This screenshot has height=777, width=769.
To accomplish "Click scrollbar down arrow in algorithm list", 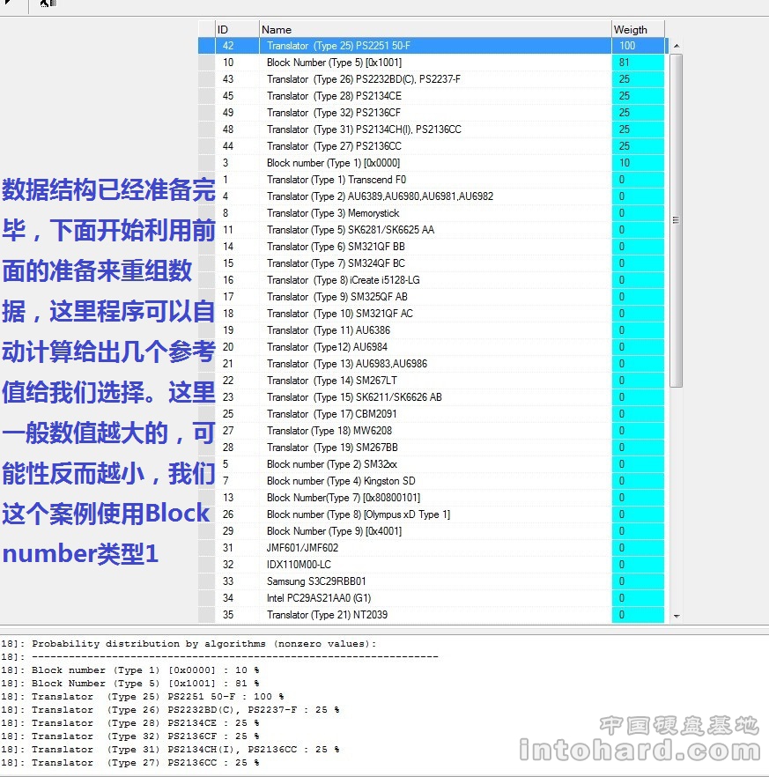I will tap(676, 616).
